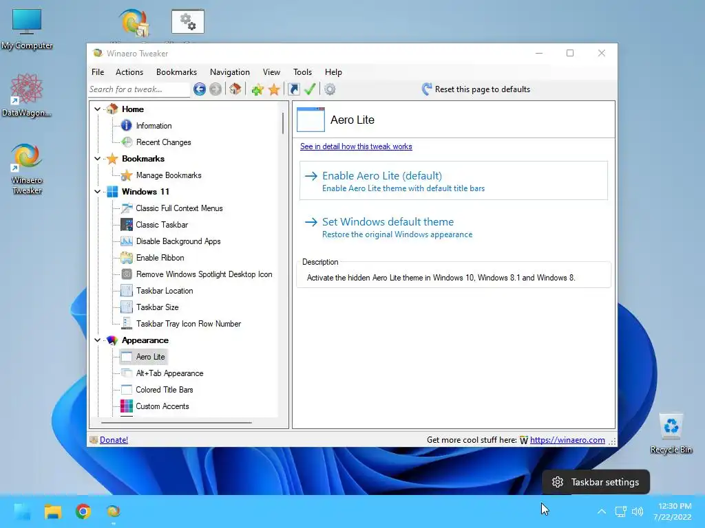
Task: Click the Custom Accents colorful icon
Action: [x=127, y=406]
